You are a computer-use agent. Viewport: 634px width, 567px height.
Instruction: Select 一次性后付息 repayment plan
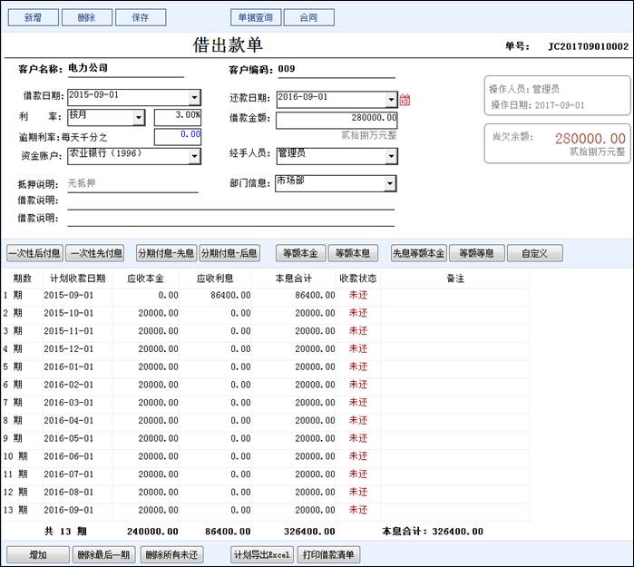[34, 253]
